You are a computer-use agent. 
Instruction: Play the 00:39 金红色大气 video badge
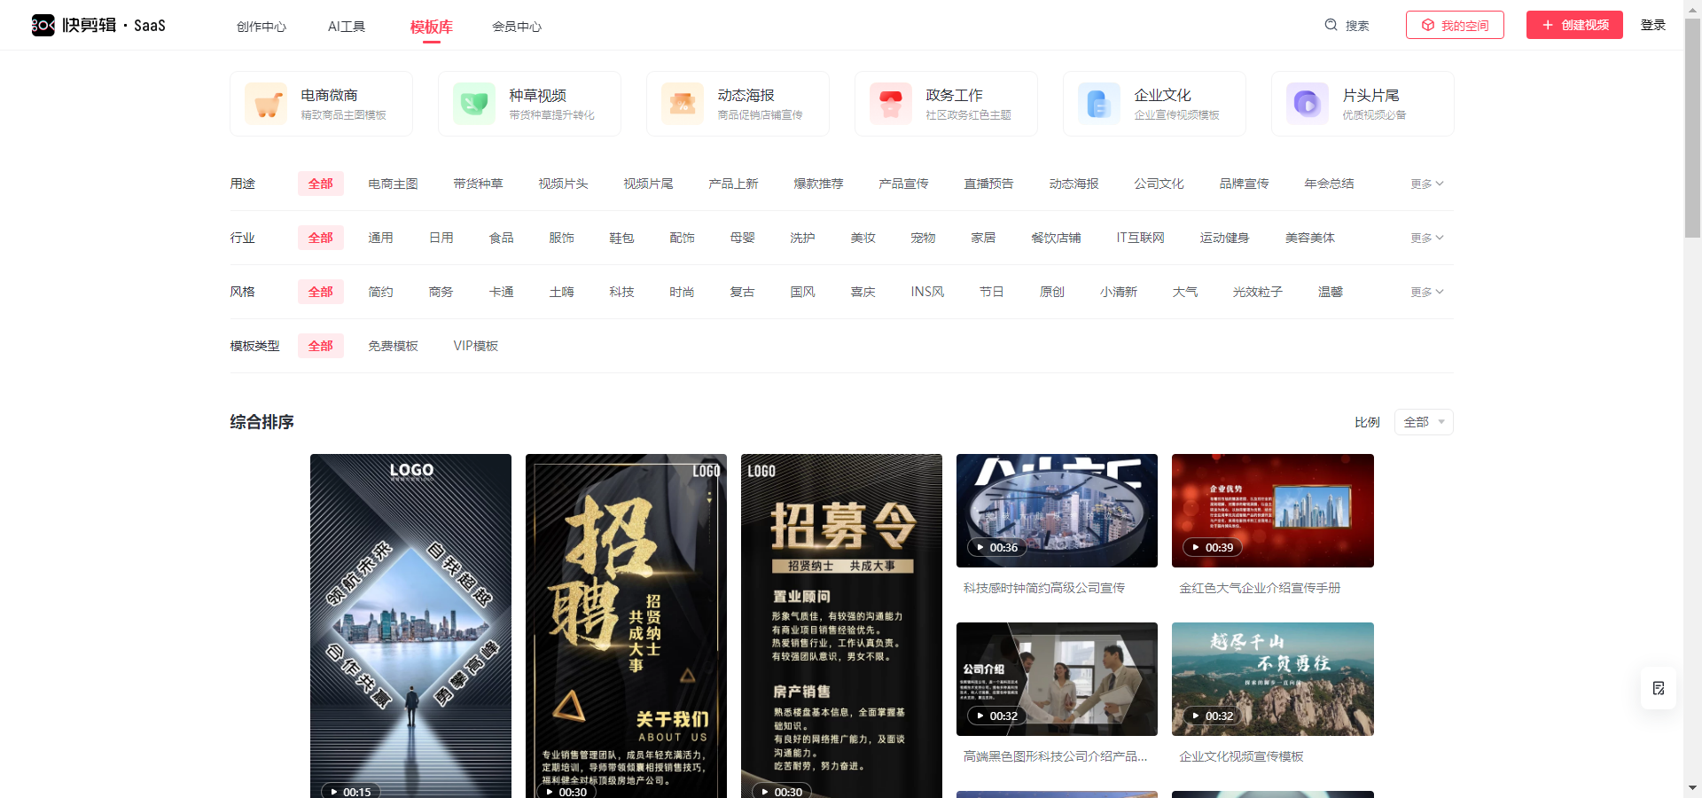[x=1212, y=547]
